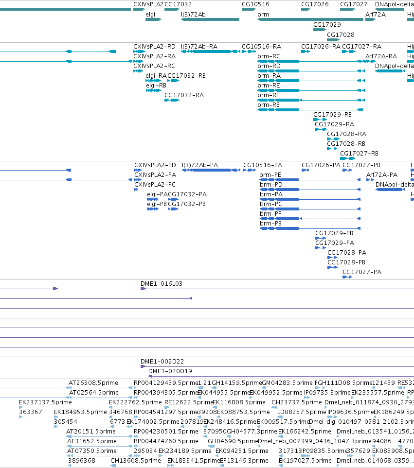The width and height of the screenshot is (414, 468).
Task: Click the elgi gene glyph
Action: (x=153, y=19)
